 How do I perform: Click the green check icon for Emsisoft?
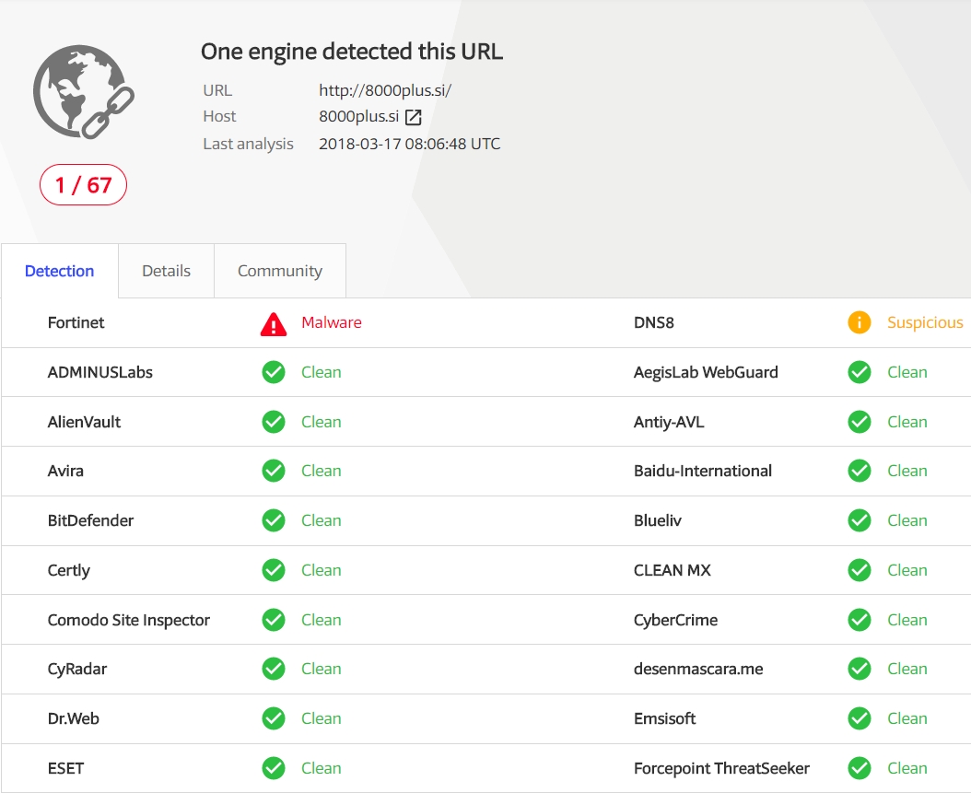coord(860,718)
